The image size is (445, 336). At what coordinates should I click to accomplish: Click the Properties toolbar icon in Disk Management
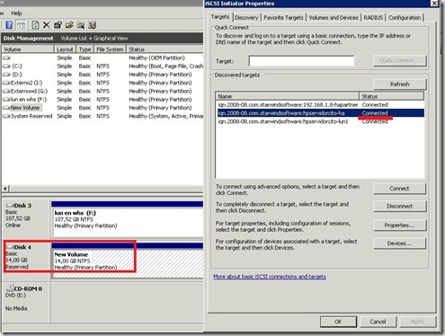[x=58, y=25]
